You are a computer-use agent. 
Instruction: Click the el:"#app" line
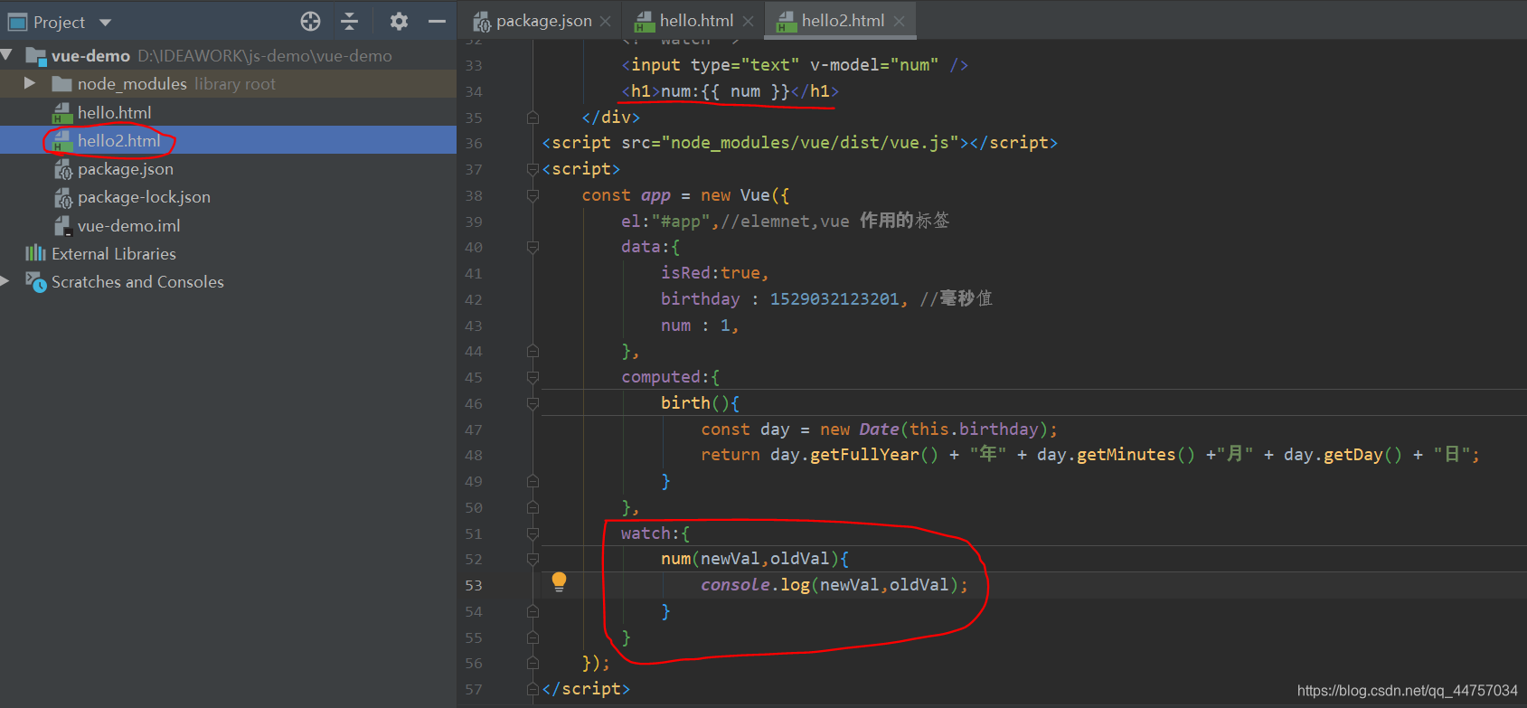click(x=785, y=222)
